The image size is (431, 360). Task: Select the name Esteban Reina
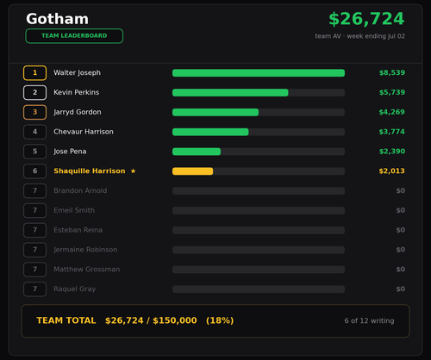(x=78, y=230)
